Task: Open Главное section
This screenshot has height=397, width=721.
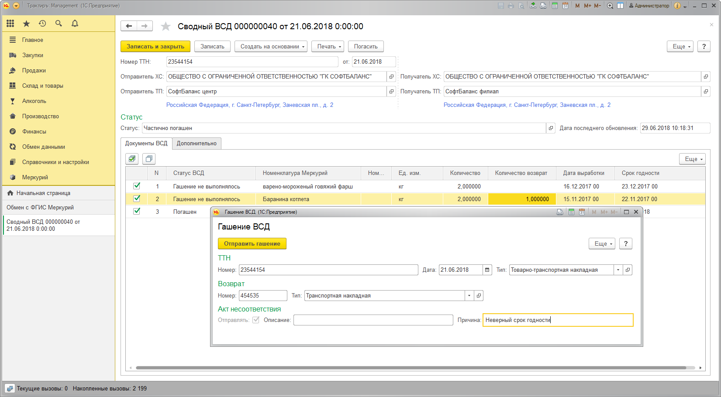Action: [33, 40]
